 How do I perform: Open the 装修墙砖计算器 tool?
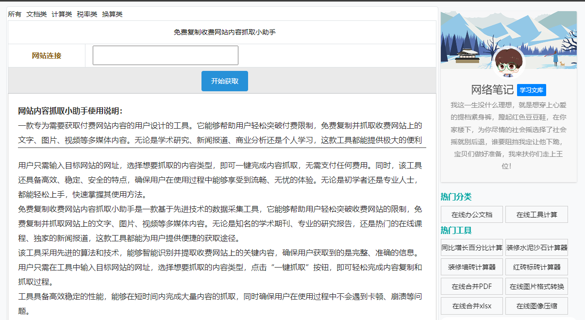(472, 267)
